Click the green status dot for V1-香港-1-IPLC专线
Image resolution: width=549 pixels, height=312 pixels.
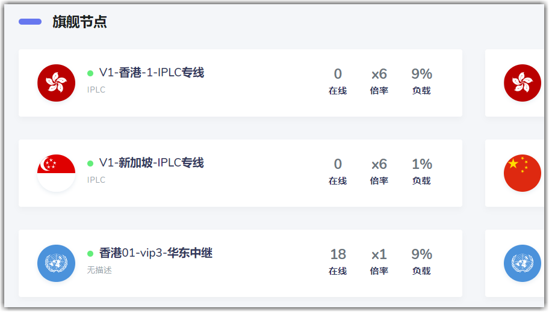pyautogui.click(x=90, y=73)
